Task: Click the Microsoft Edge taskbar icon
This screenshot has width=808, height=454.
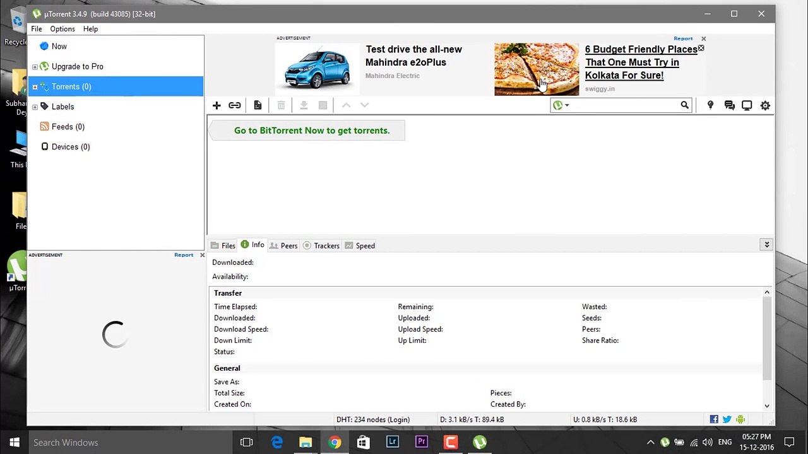Action: click(x=276, y=442)
